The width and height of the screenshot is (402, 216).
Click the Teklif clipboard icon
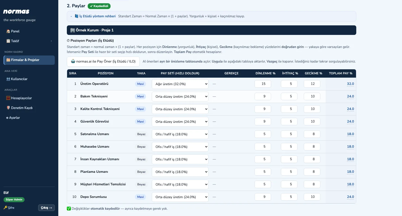tap(8, 41)
